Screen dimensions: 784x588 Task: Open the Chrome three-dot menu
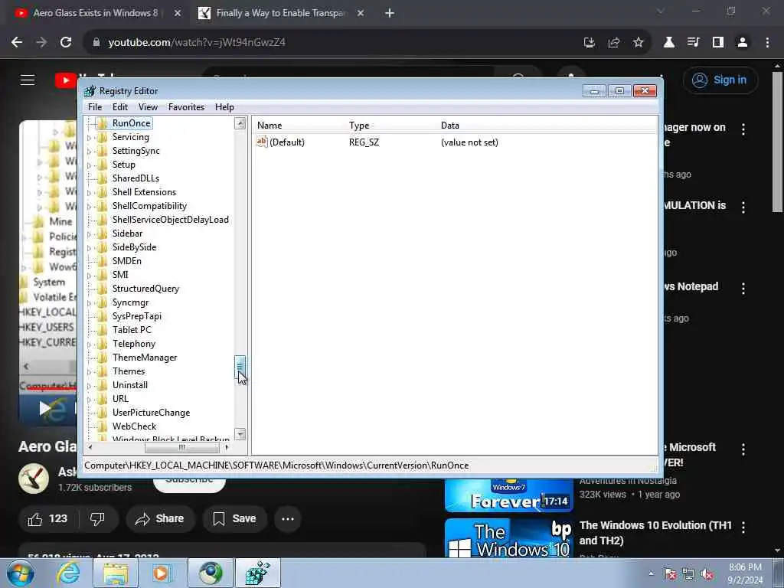point(767,43)
